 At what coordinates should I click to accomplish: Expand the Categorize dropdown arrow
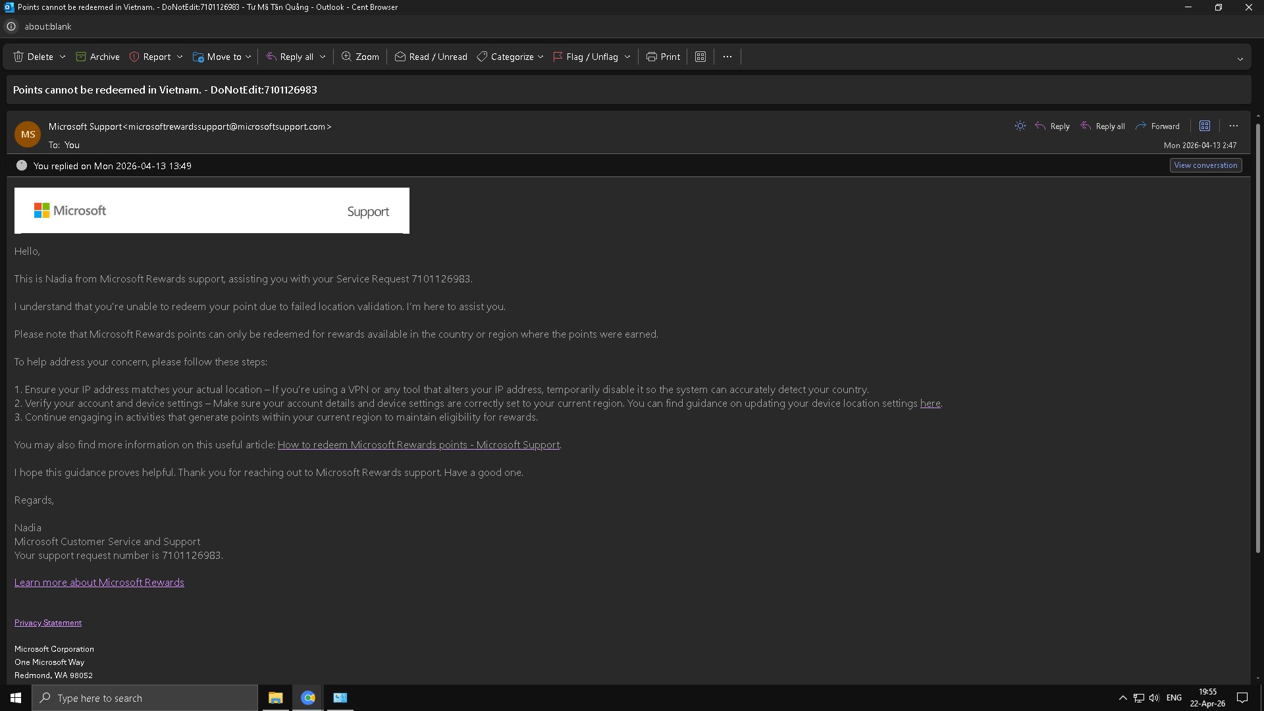click(x=540, y=57)
